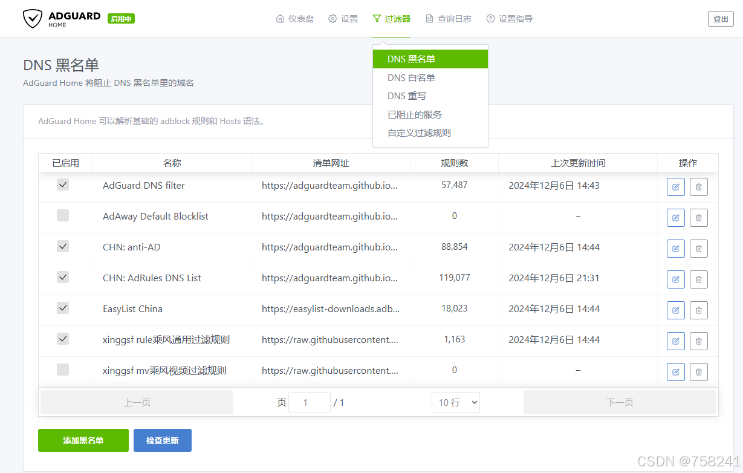Delete the CHN: anti-AD entry

point(699,249)
